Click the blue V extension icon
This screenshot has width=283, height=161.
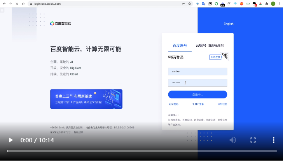[x=197, y=3]
